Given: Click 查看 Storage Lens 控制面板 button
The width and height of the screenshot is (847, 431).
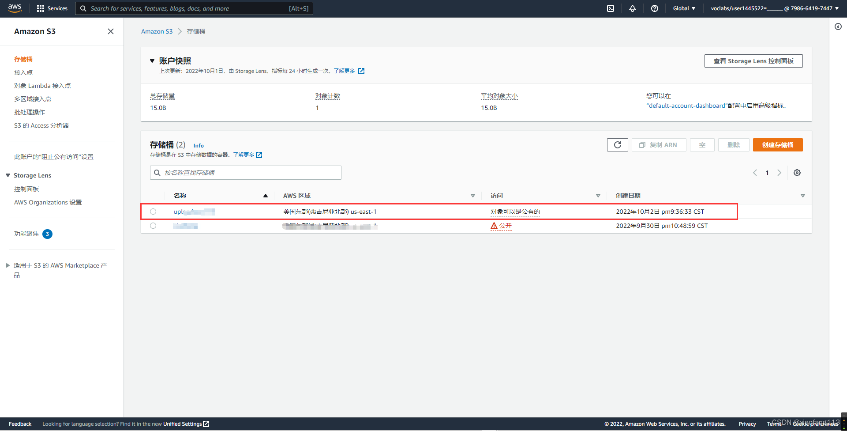Looking at the screenshot, I should (753, 61).
